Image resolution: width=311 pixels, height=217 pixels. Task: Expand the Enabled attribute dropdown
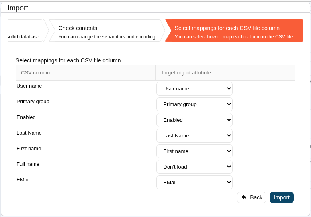[194, 120]
